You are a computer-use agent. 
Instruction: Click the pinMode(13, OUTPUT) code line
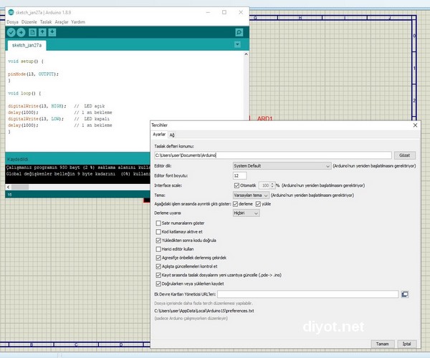coord(33,74)
